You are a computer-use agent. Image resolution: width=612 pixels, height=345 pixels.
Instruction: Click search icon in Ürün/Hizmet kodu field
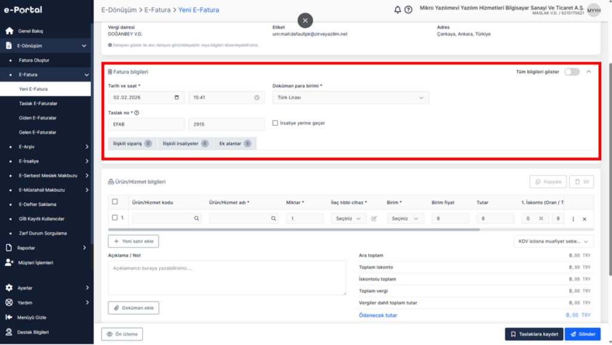pyautogui.click(x=197, y=218)
